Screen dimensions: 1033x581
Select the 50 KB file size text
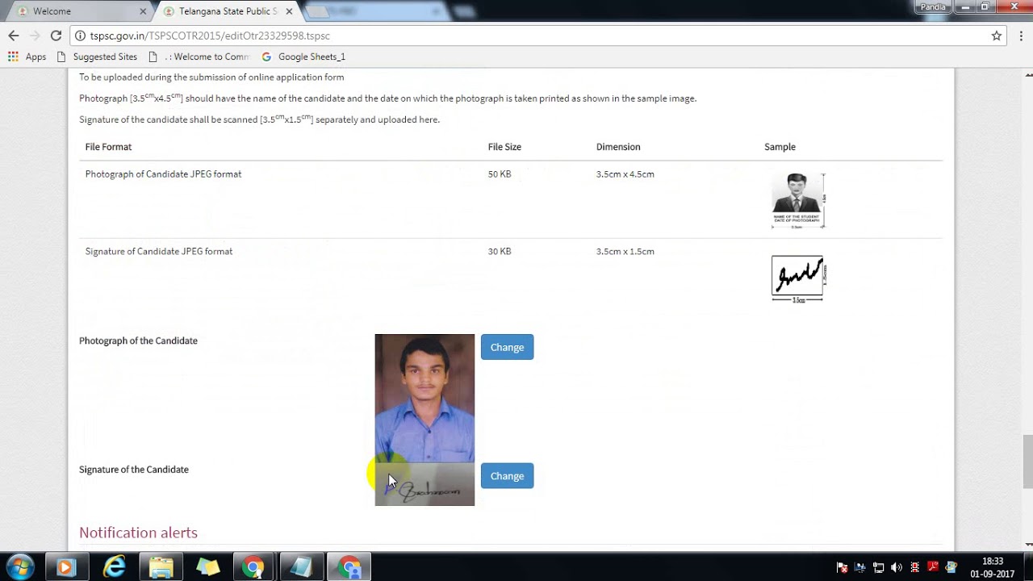(x=500, y=174)
